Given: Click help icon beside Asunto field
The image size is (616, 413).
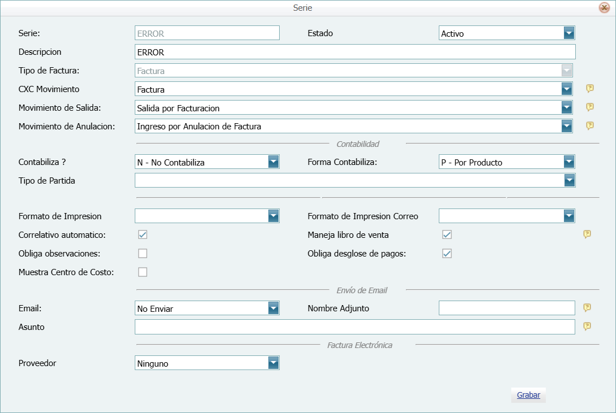Looking at the screenshot, I should pyautogui.click(x=587, y=326).
